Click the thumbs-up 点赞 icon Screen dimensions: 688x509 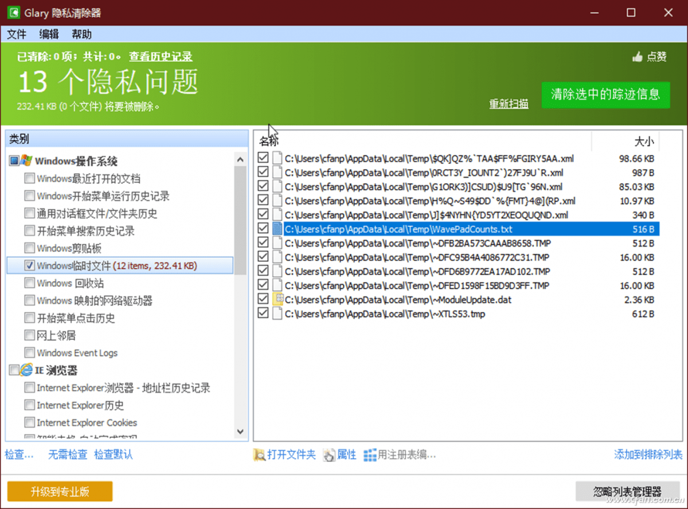(637, 56)
